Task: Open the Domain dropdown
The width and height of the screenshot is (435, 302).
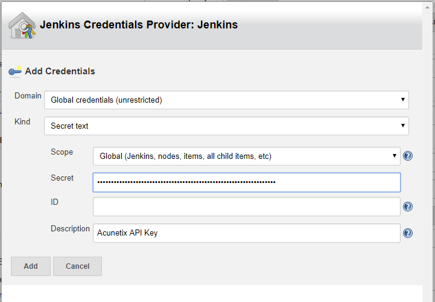Action: (226, 100)
